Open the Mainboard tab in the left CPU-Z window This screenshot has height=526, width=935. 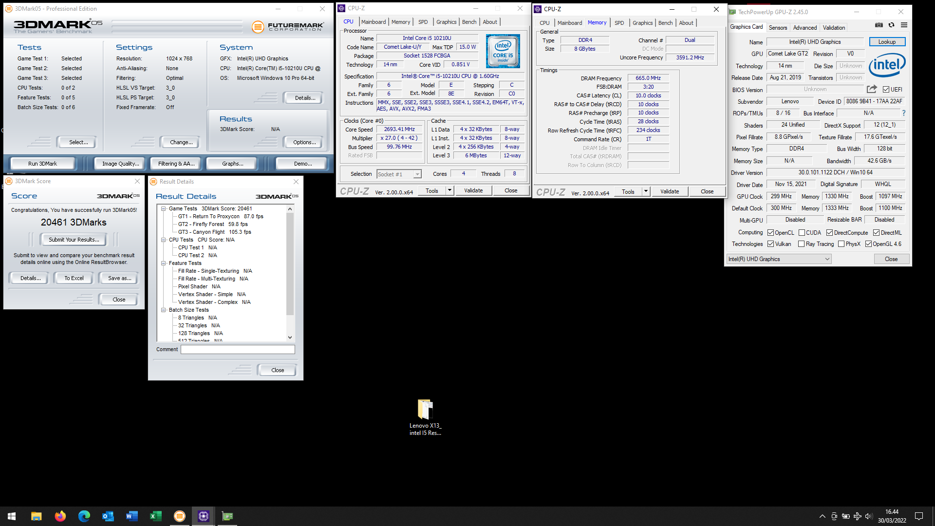point(374,22)
